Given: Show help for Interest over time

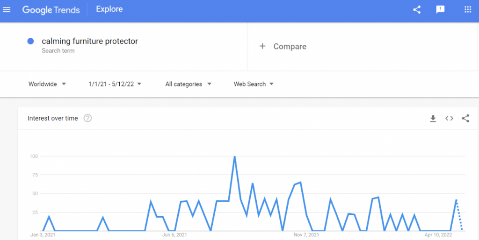Looking at the screenshot, I should tap(87, 118).
